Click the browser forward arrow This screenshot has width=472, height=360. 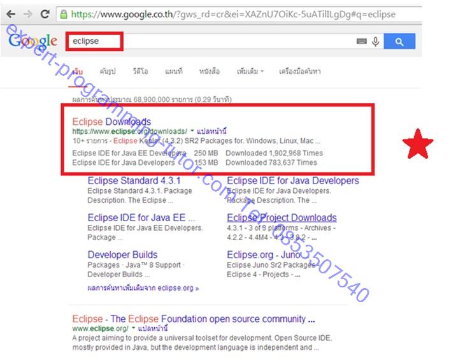27,14
